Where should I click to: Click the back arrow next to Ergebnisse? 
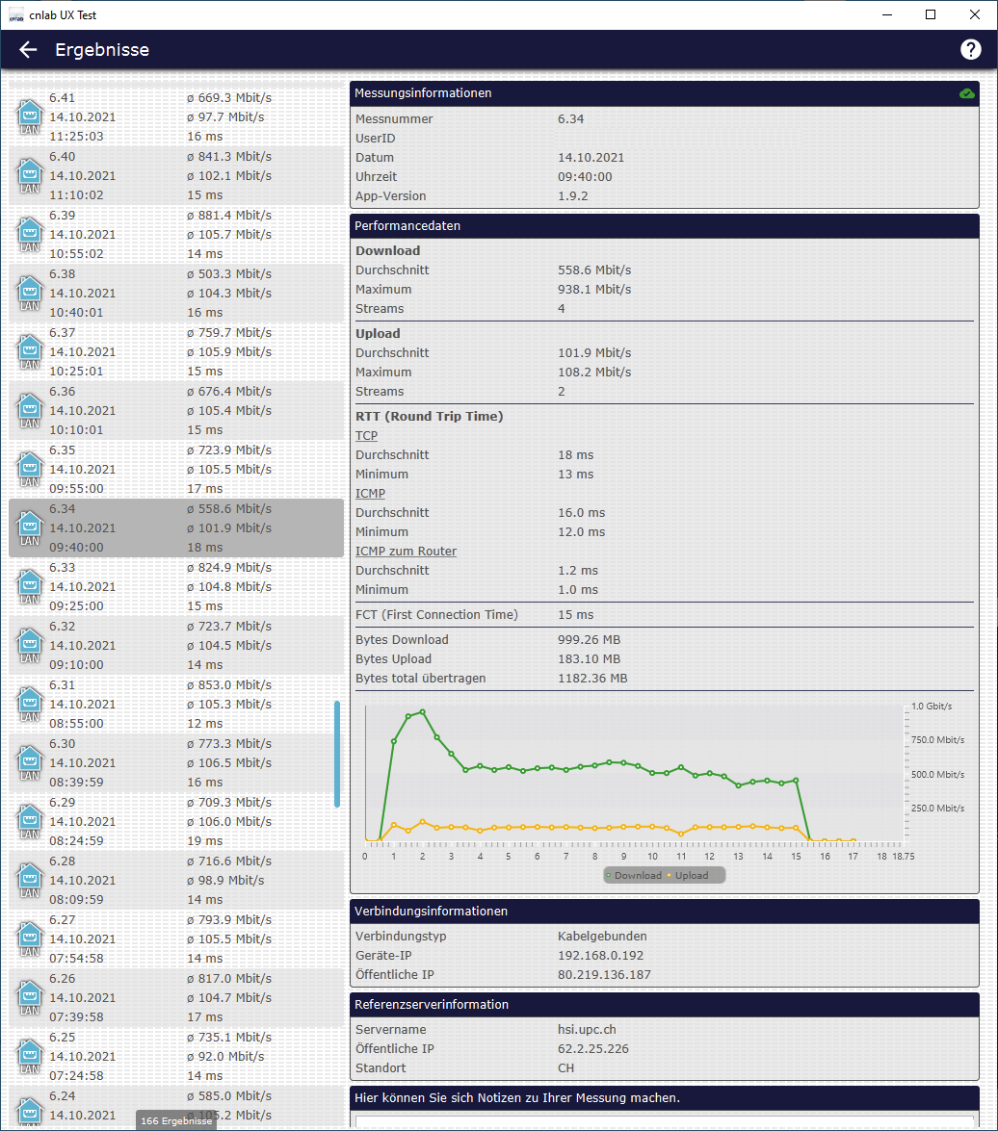point(28,50)
